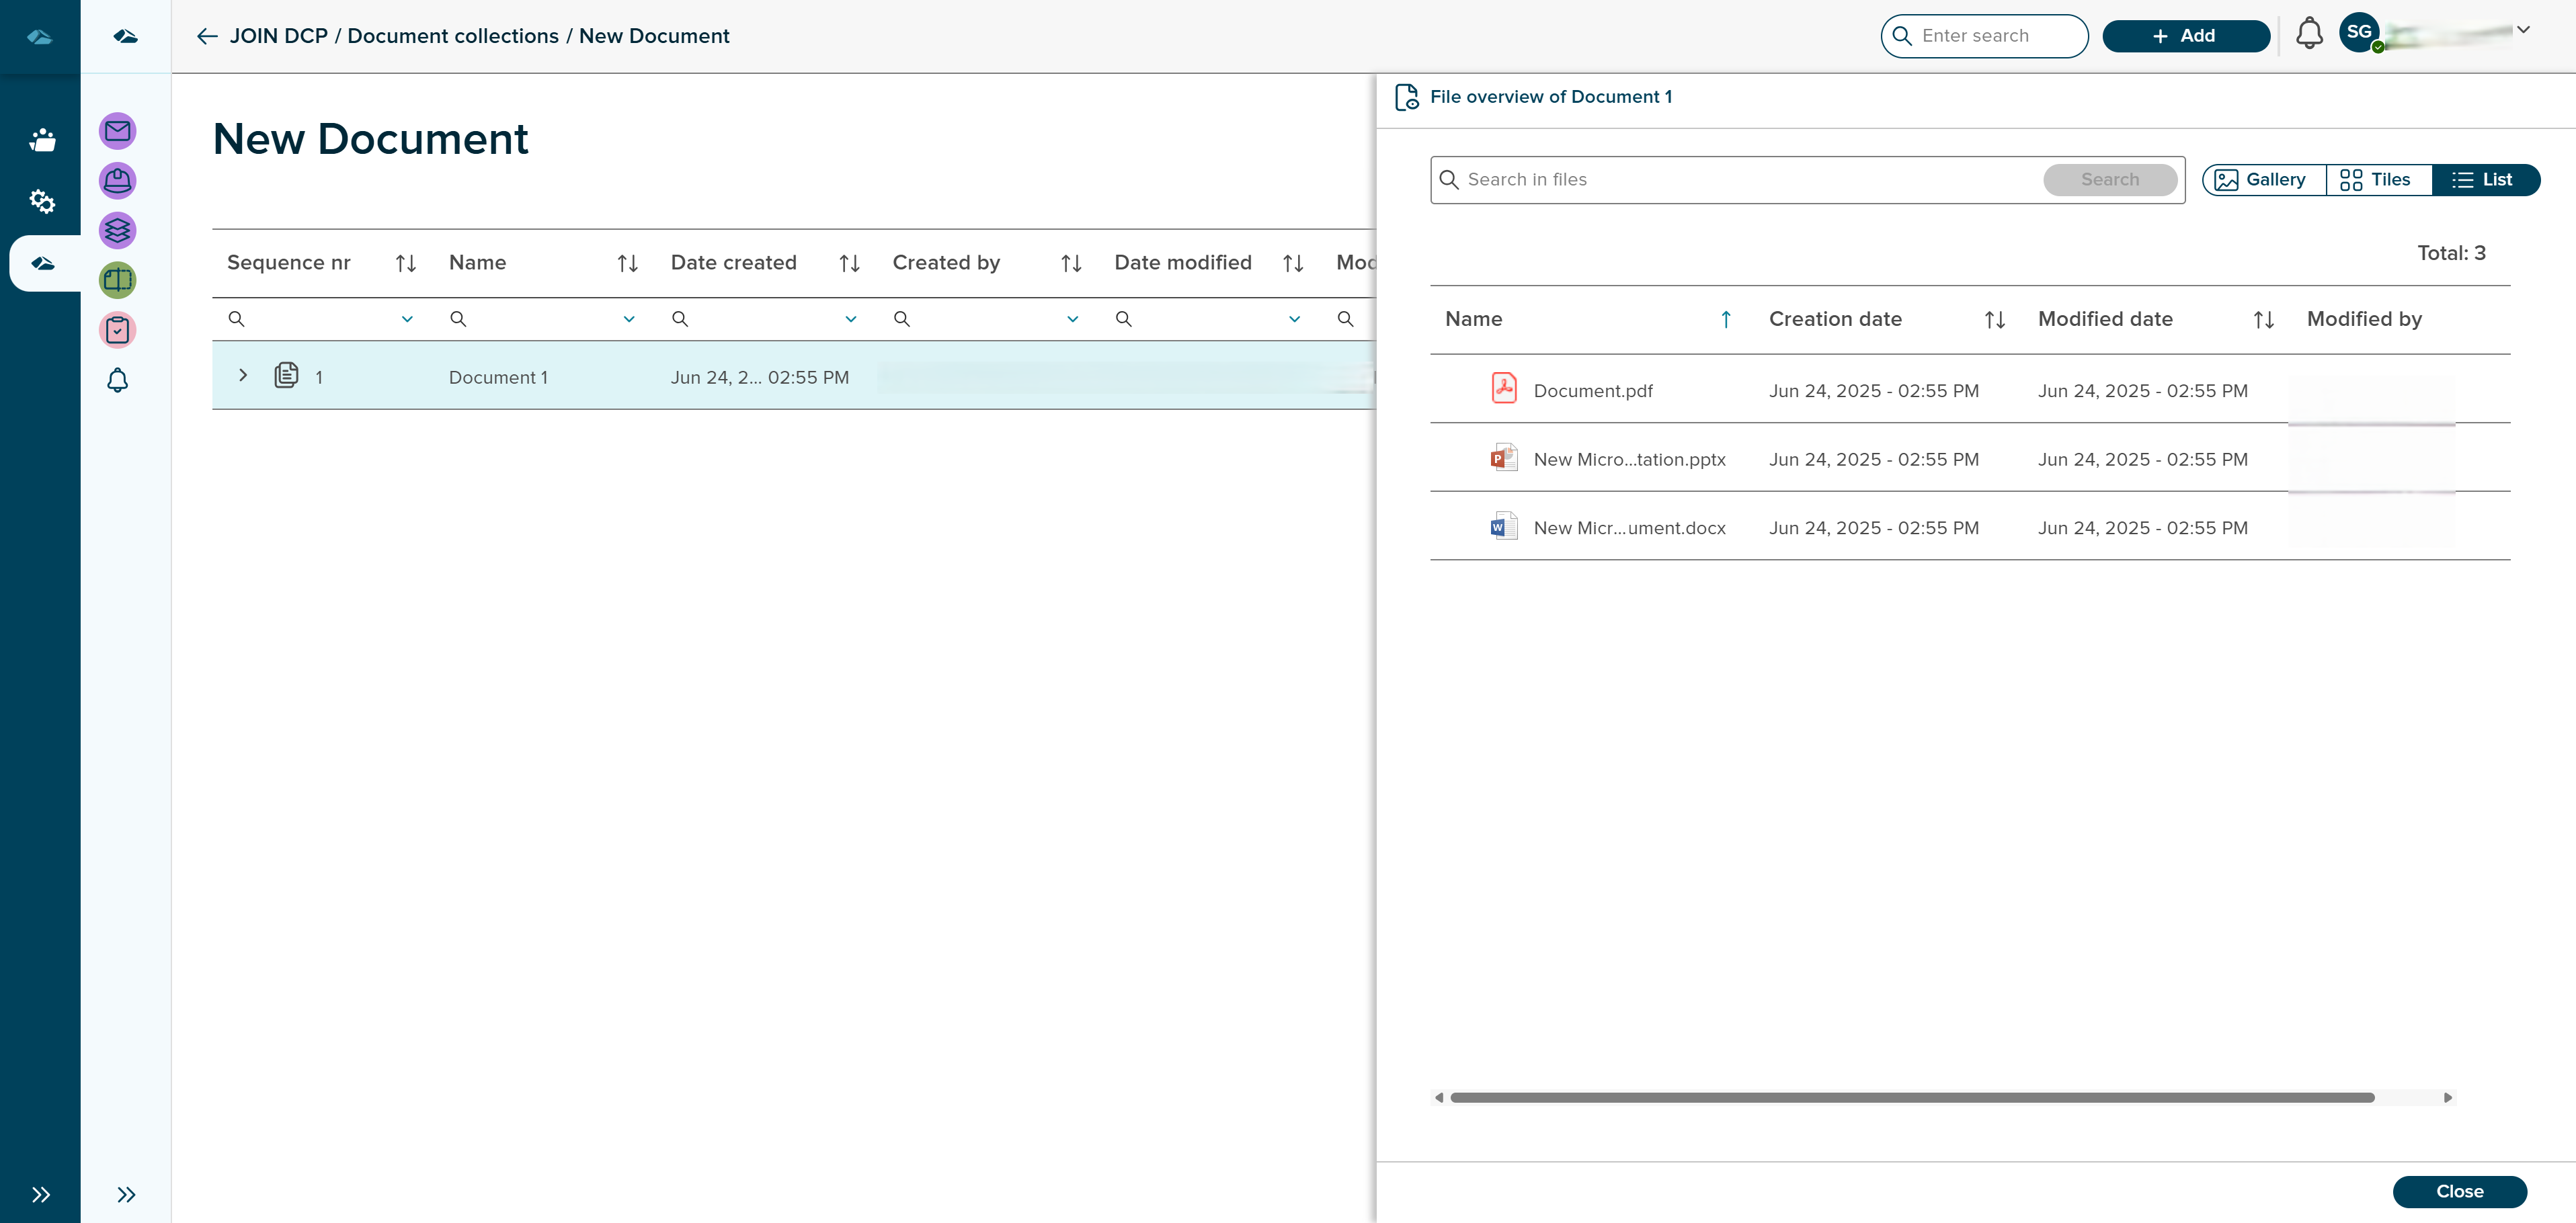
Task: Expand the Document 1 row chevron
Action: tap(242, 376)
